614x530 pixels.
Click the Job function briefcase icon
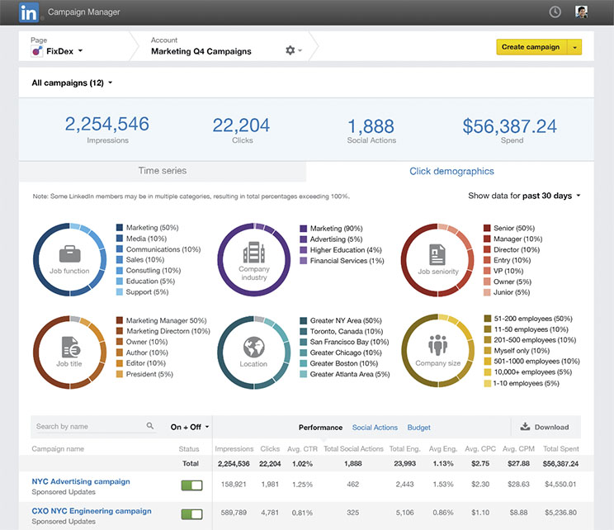[x=69, y=254]
